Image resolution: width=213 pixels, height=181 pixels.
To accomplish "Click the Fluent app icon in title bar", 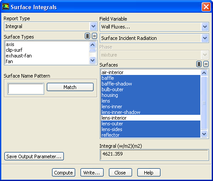I will pyautogui.click(x=6, y=7).
